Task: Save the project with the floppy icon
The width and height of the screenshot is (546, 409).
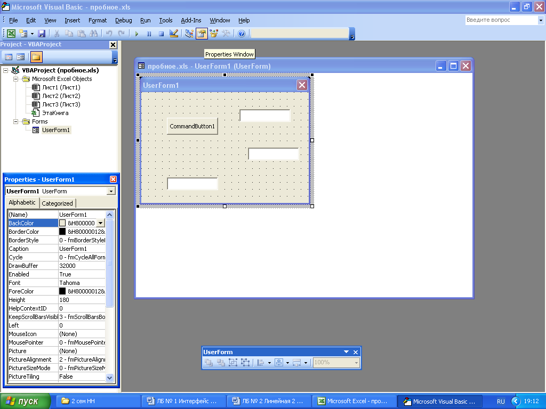Action: 42,34
